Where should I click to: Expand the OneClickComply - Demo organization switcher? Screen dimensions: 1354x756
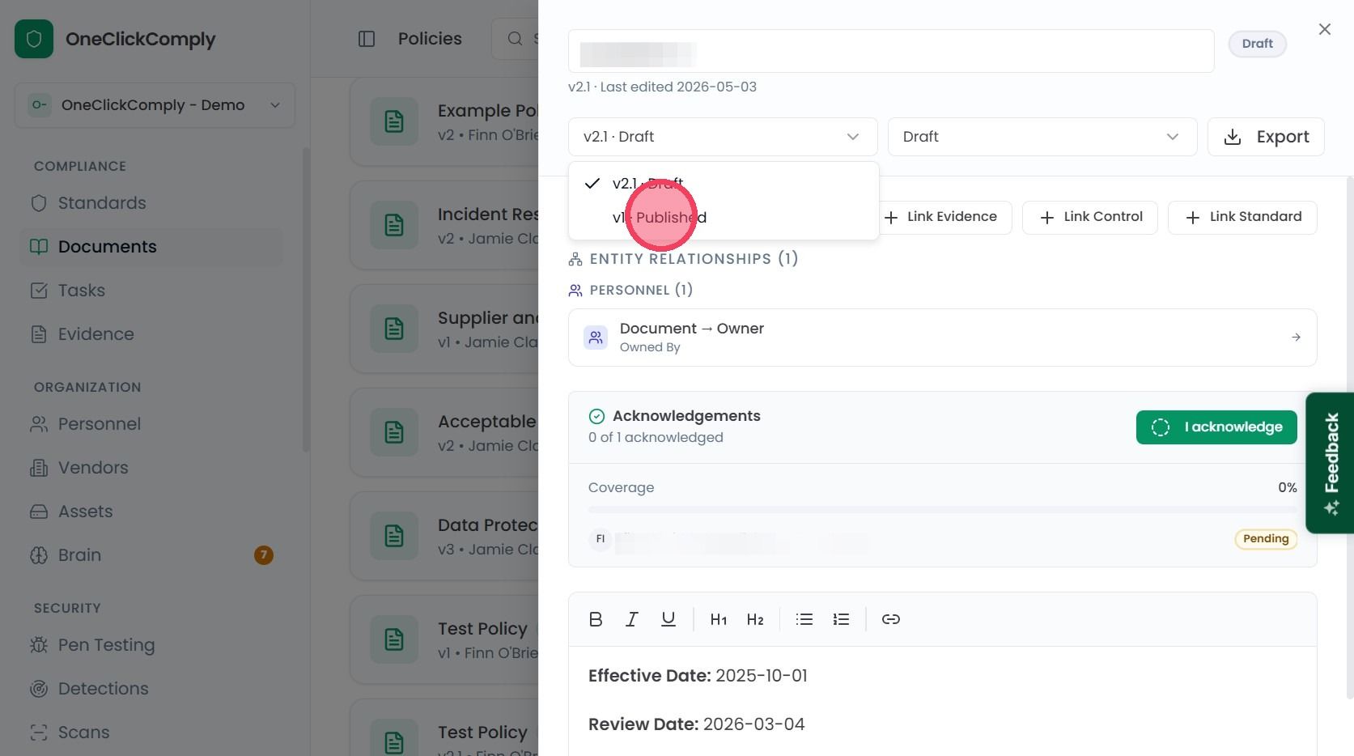pos(155,105)
